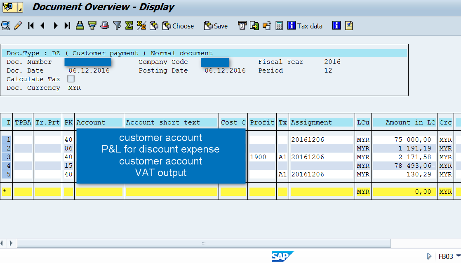Display totals using the Sum icon
The width and height of the screenshot is (461, 263).
(x=129, y=26)
